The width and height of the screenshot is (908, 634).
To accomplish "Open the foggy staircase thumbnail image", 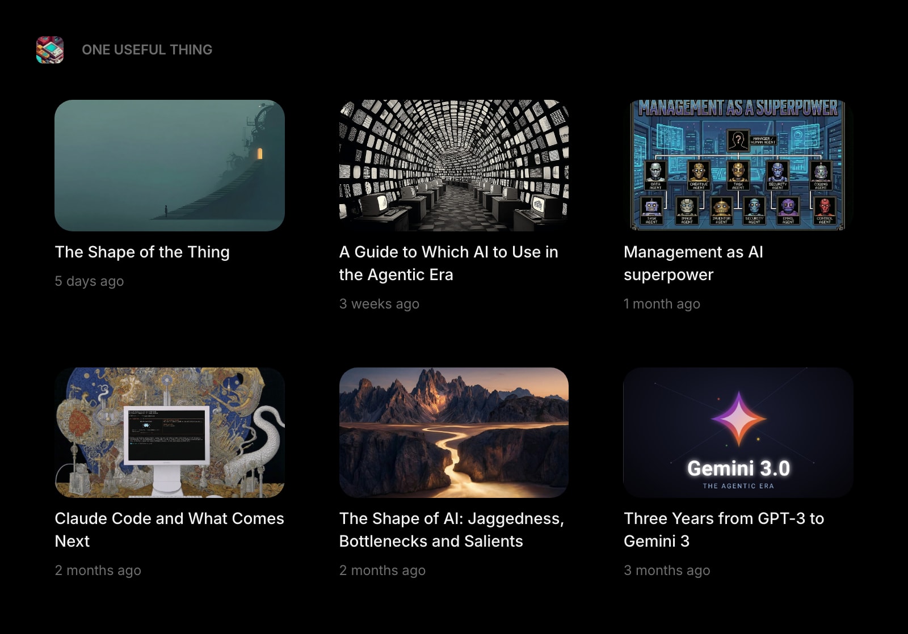I will point(170,166).
